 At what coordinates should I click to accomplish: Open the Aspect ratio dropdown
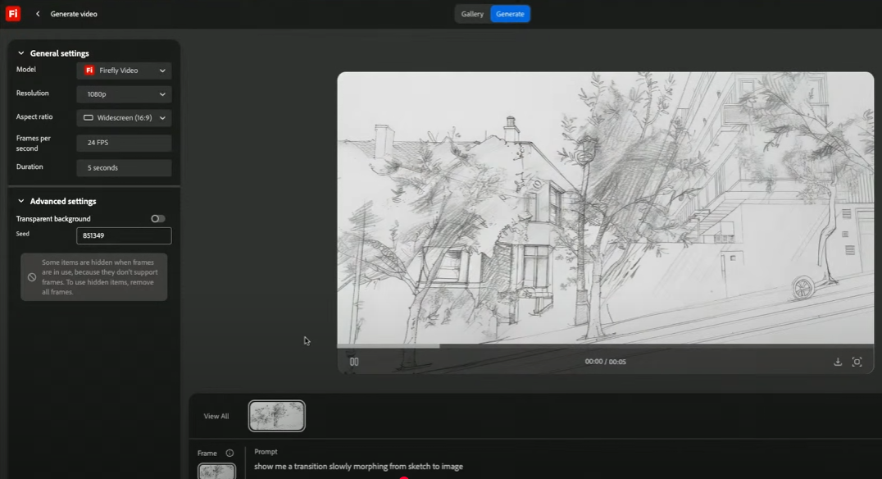(x=124, y=118)
